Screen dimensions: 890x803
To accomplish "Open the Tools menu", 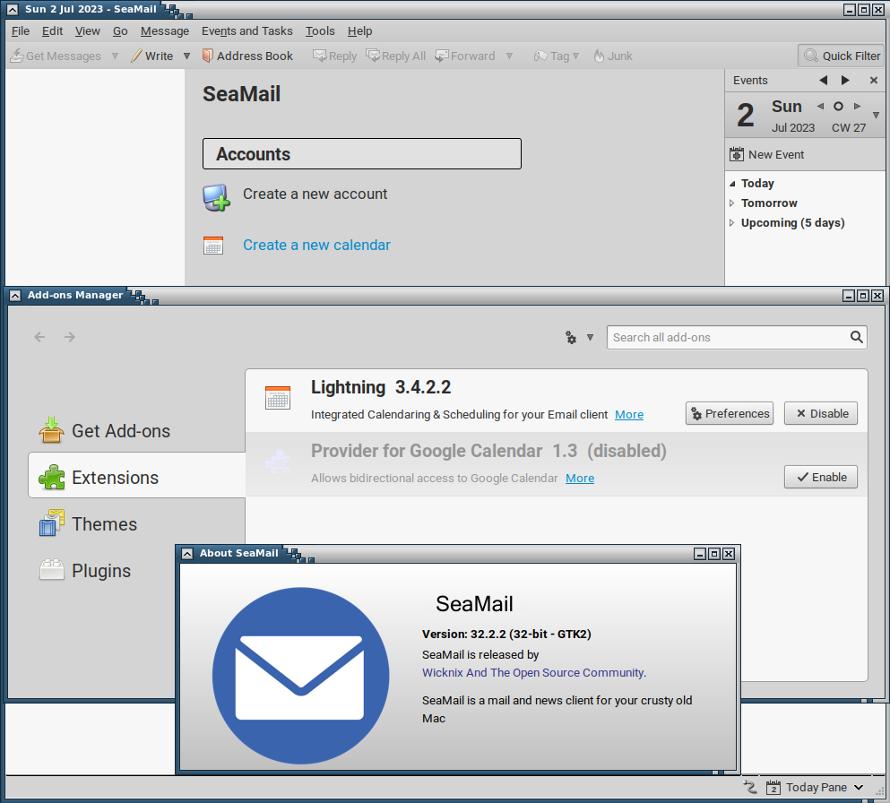I will [320, 31].
